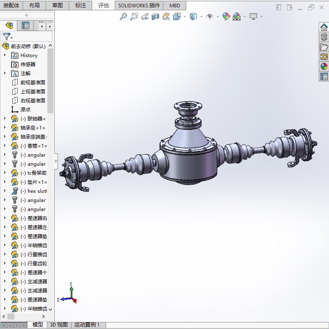Viewport: 329px width, 329px height.
Task: Click the Zoom to Area icon
Action: [134, 16]
